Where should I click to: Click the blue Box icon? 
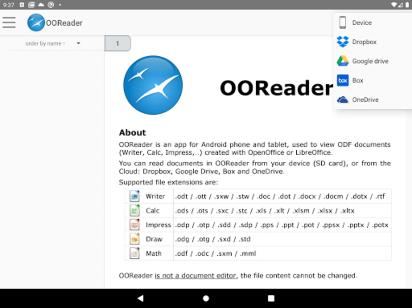[342, 80]
